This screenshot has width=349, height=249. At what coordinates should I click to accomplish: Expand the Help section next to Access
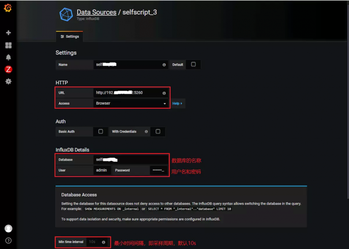tap(177, 103)
